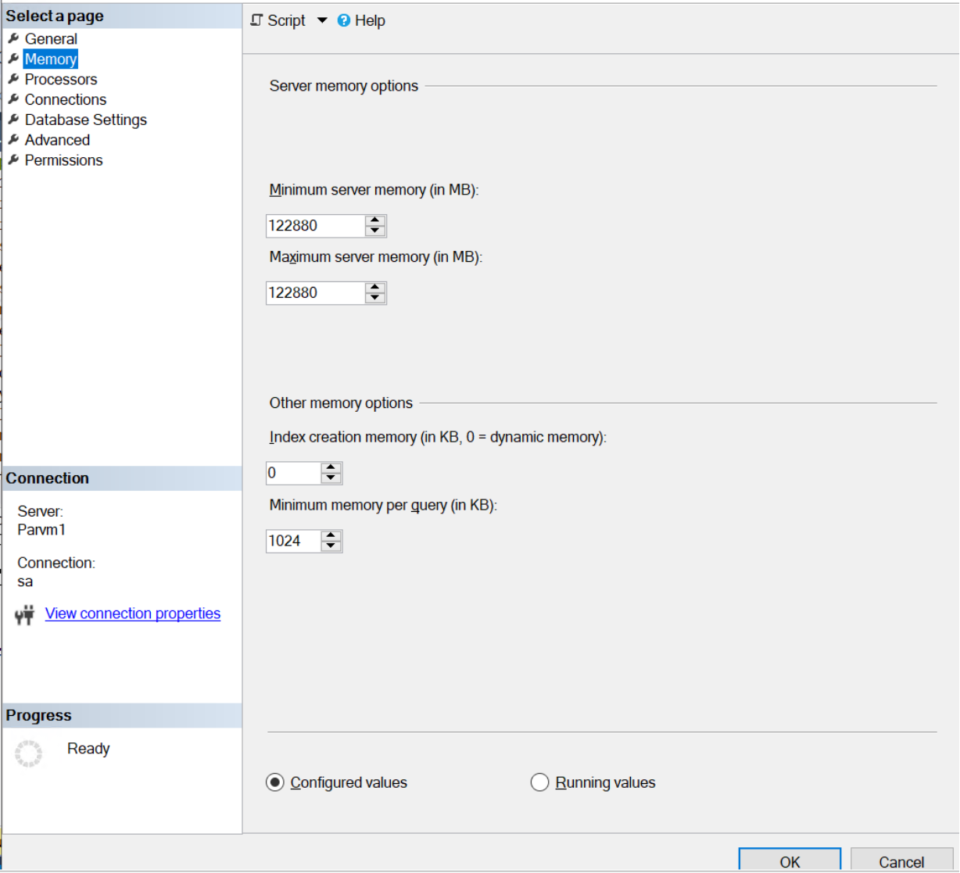Expand the Script dropdown arrow
This screenshot has height=873, width=960.
[x=322, y=21]
